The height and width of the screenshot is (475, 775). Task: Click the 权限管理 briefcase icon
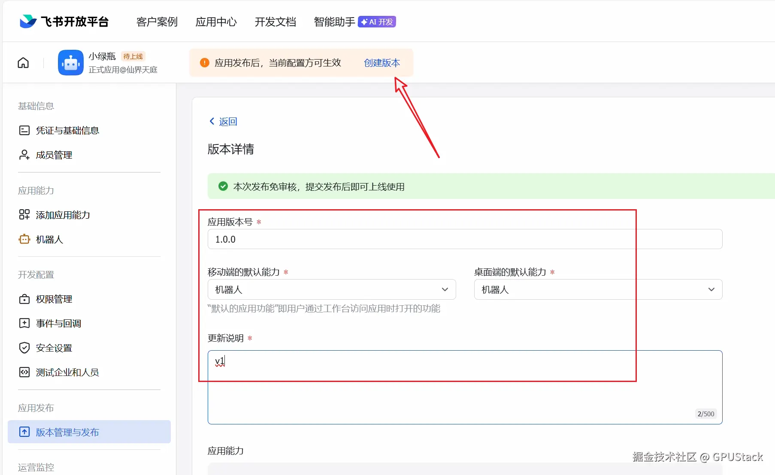(24, 299)
